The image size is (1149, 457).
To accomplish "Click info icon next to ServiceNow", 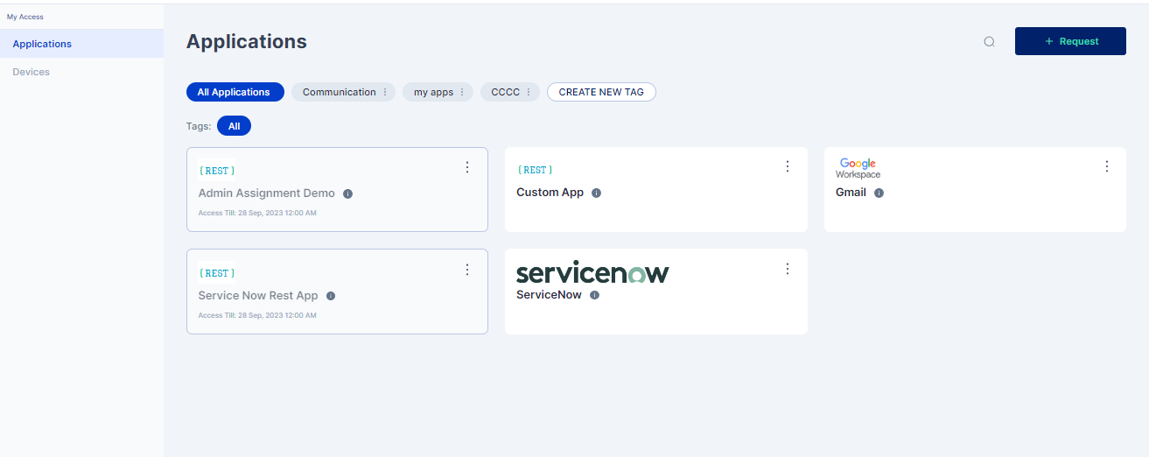I will click(594, 295).
